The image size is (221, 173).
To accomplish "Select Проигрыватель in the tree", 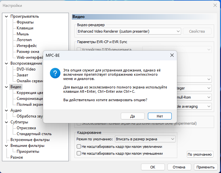I will coord(25,16).
